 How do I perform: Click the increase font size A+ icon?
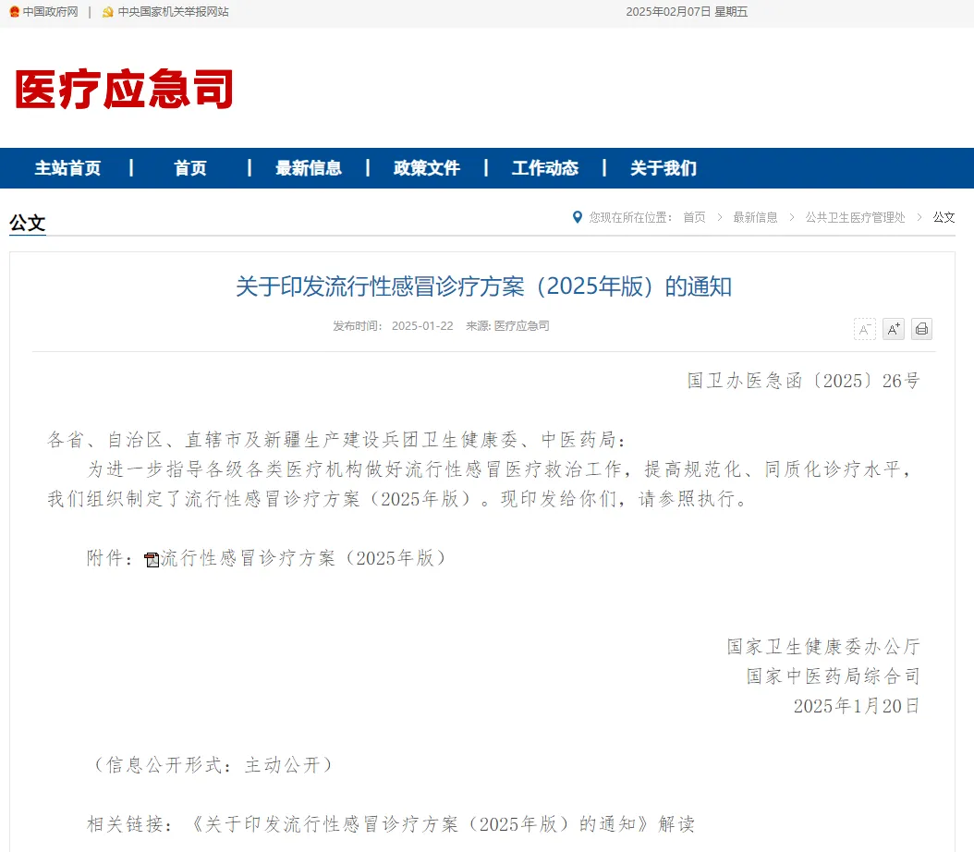[893, 329]
